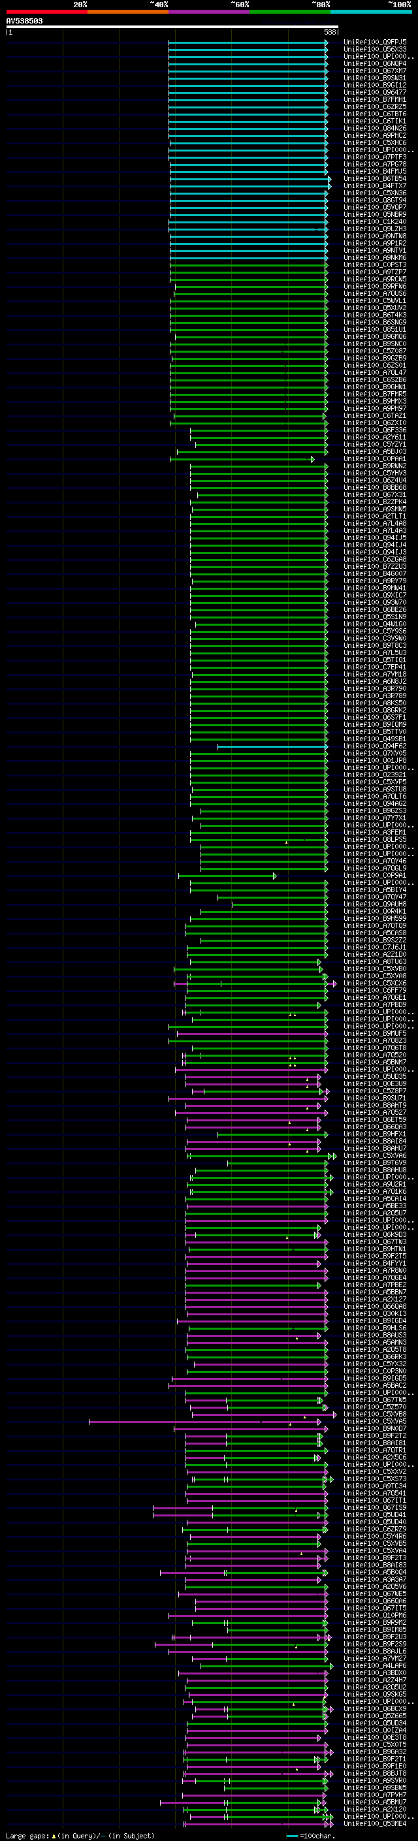Select the UniRef100_Q5UD35 label
Viewport: 418px width, 1841px height.
click(375, 1076)
